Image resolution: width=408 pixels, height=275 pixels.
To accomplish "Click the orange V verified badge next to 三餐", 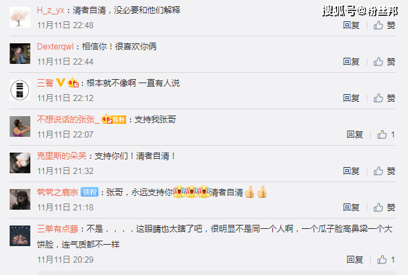I will tap(61, 82).
